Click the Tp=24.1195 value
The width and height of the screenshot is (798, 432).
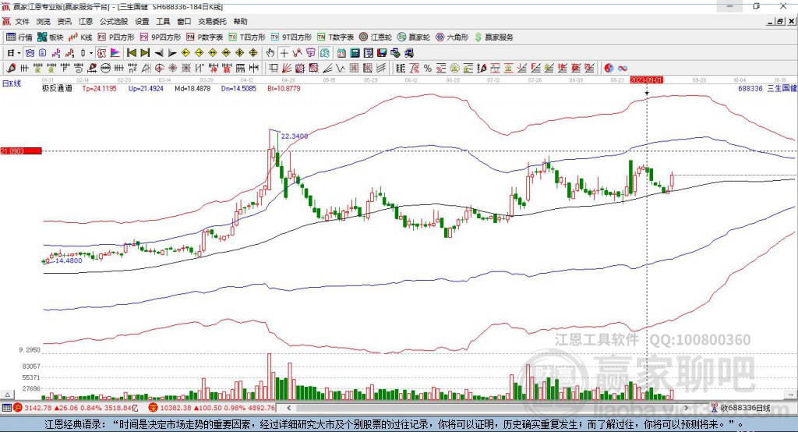pos(99,88)
